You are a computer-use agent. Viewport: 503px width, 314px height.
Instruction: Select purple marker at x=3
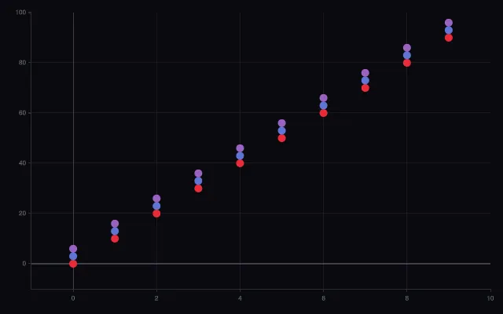(x=198, y=173)
